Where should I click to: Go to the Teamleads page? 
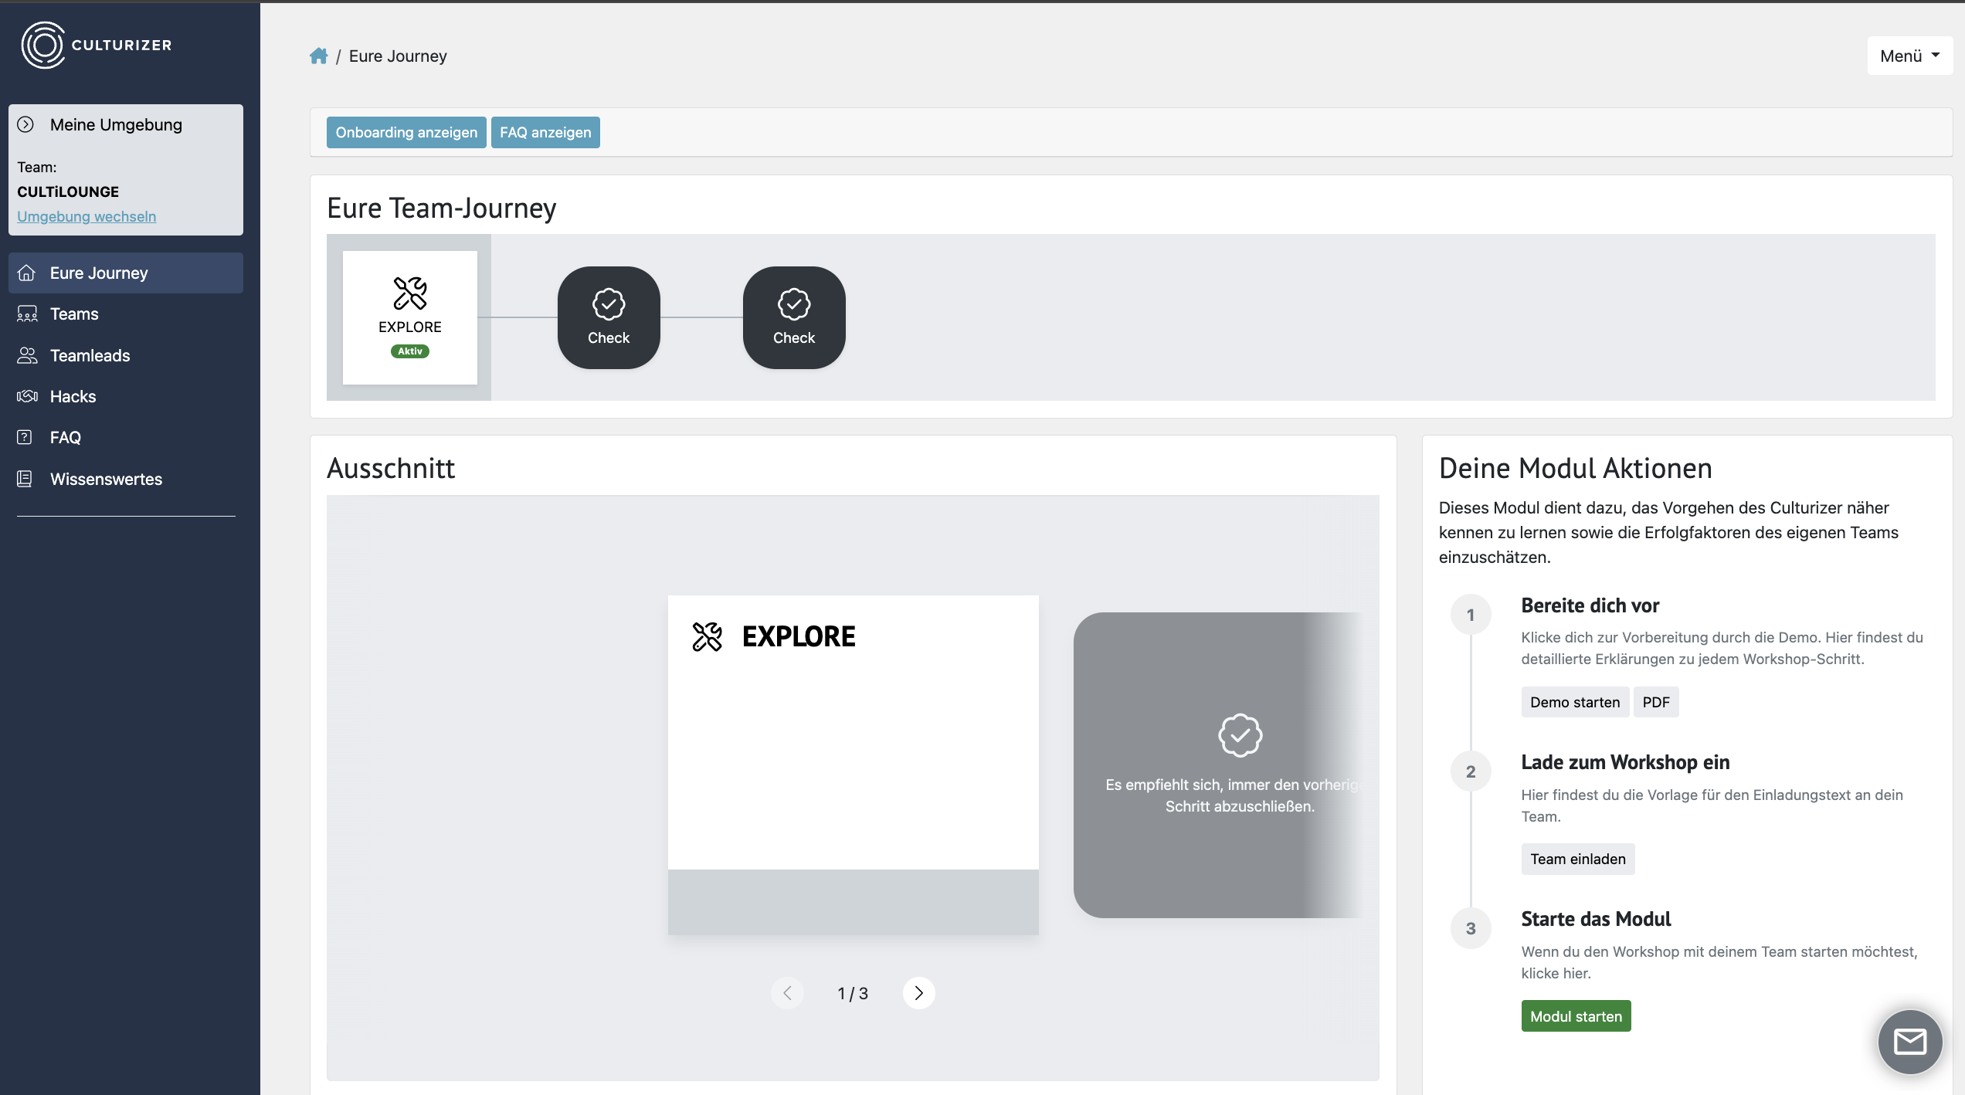coord(90,355)
